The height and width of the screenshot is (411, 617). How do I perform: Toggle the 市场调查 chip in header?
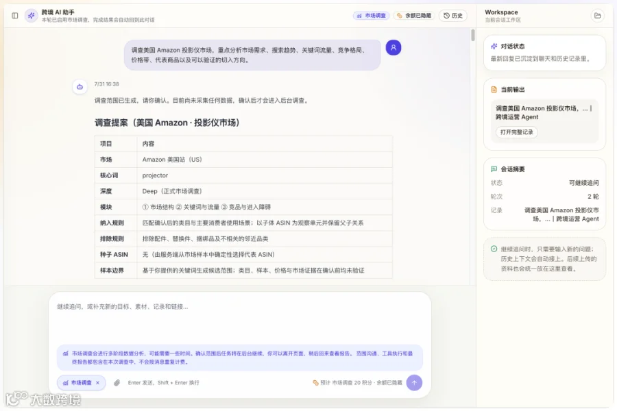371,16
